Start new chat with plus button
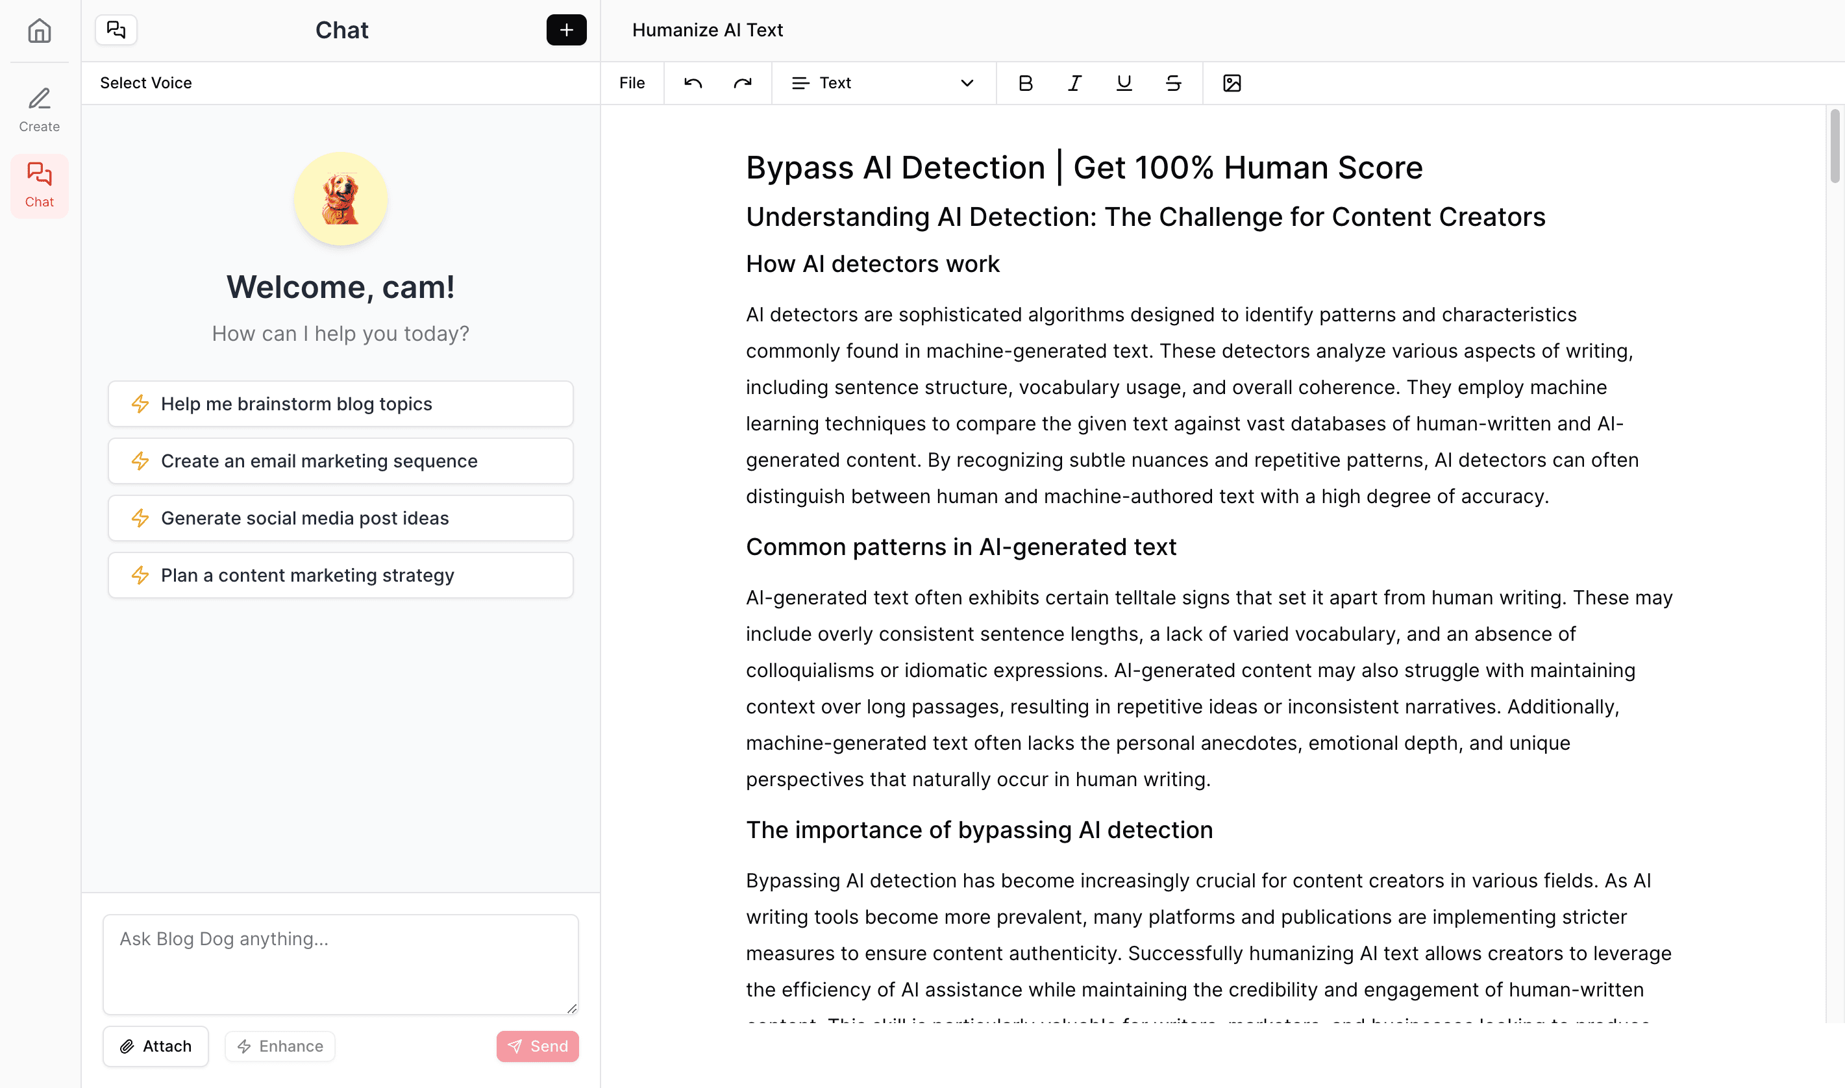1845x1088 pixels. point(566,30)
